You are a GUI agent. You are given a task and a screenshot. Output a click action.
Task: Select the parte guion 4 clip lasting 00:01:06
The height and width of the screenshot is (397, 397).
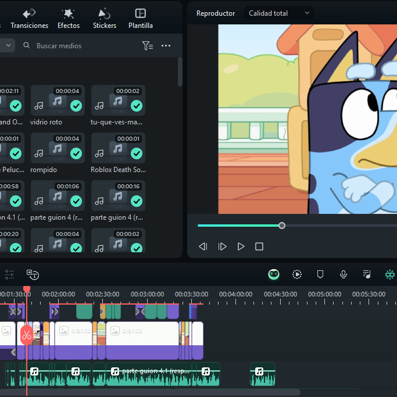coord(58,195)
